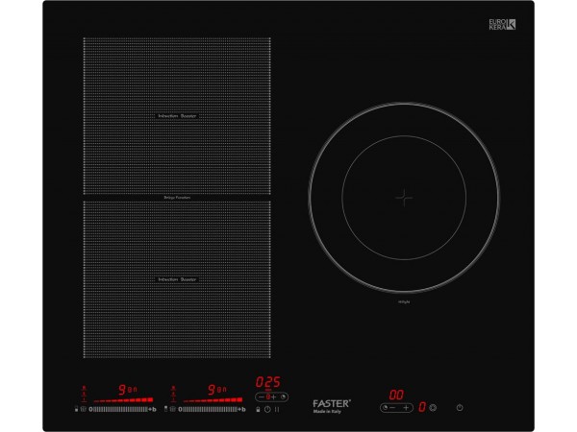The image size is (577, 432).
Task: Tap the red power bar of the second zone
Action: coord(213,399)
